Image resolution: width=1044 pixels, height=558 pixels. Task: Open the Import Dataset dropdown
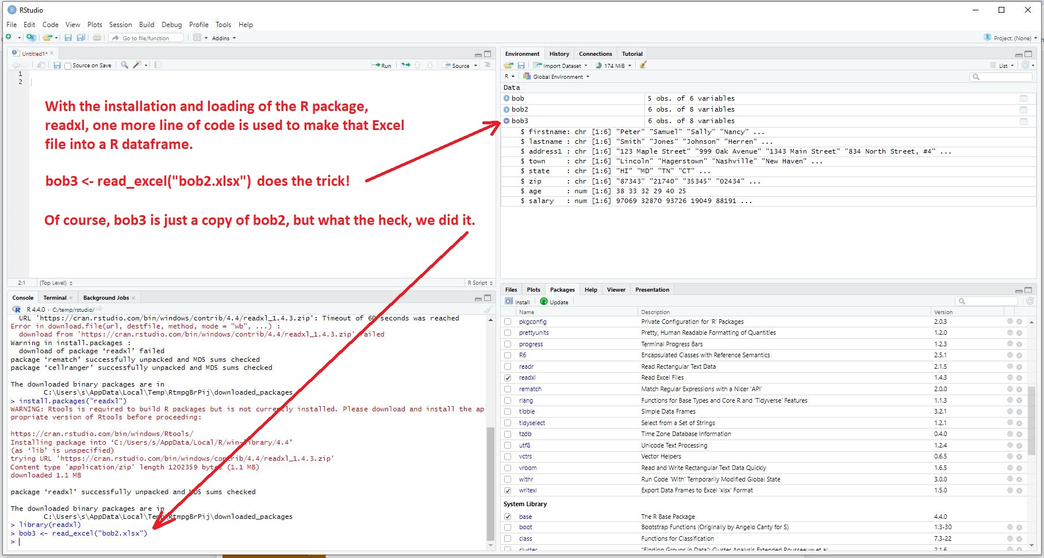tap(560, 66)
